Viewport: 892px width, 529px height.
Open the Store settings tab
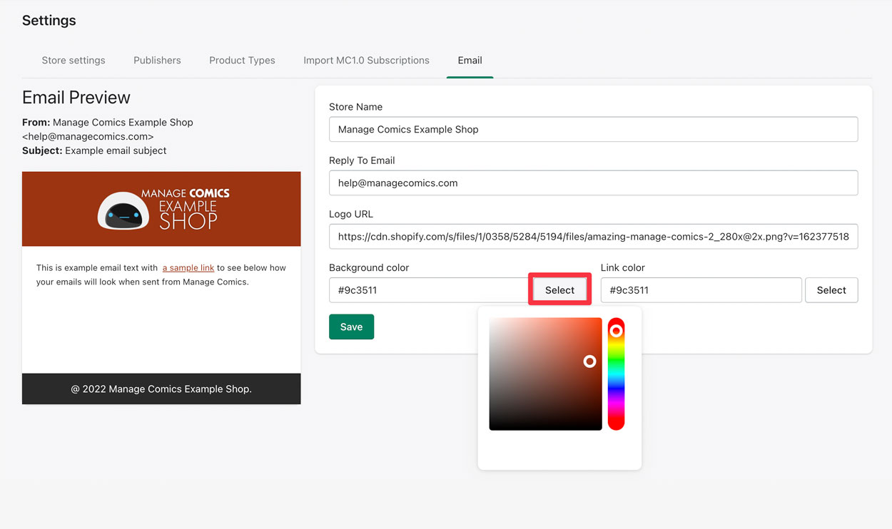74,61
